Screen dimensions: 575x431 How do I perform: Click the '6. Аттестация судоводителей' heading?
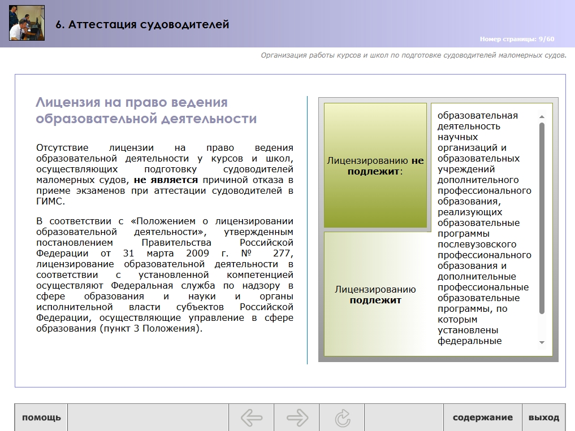pyautogui.click(x=142, y=24)
